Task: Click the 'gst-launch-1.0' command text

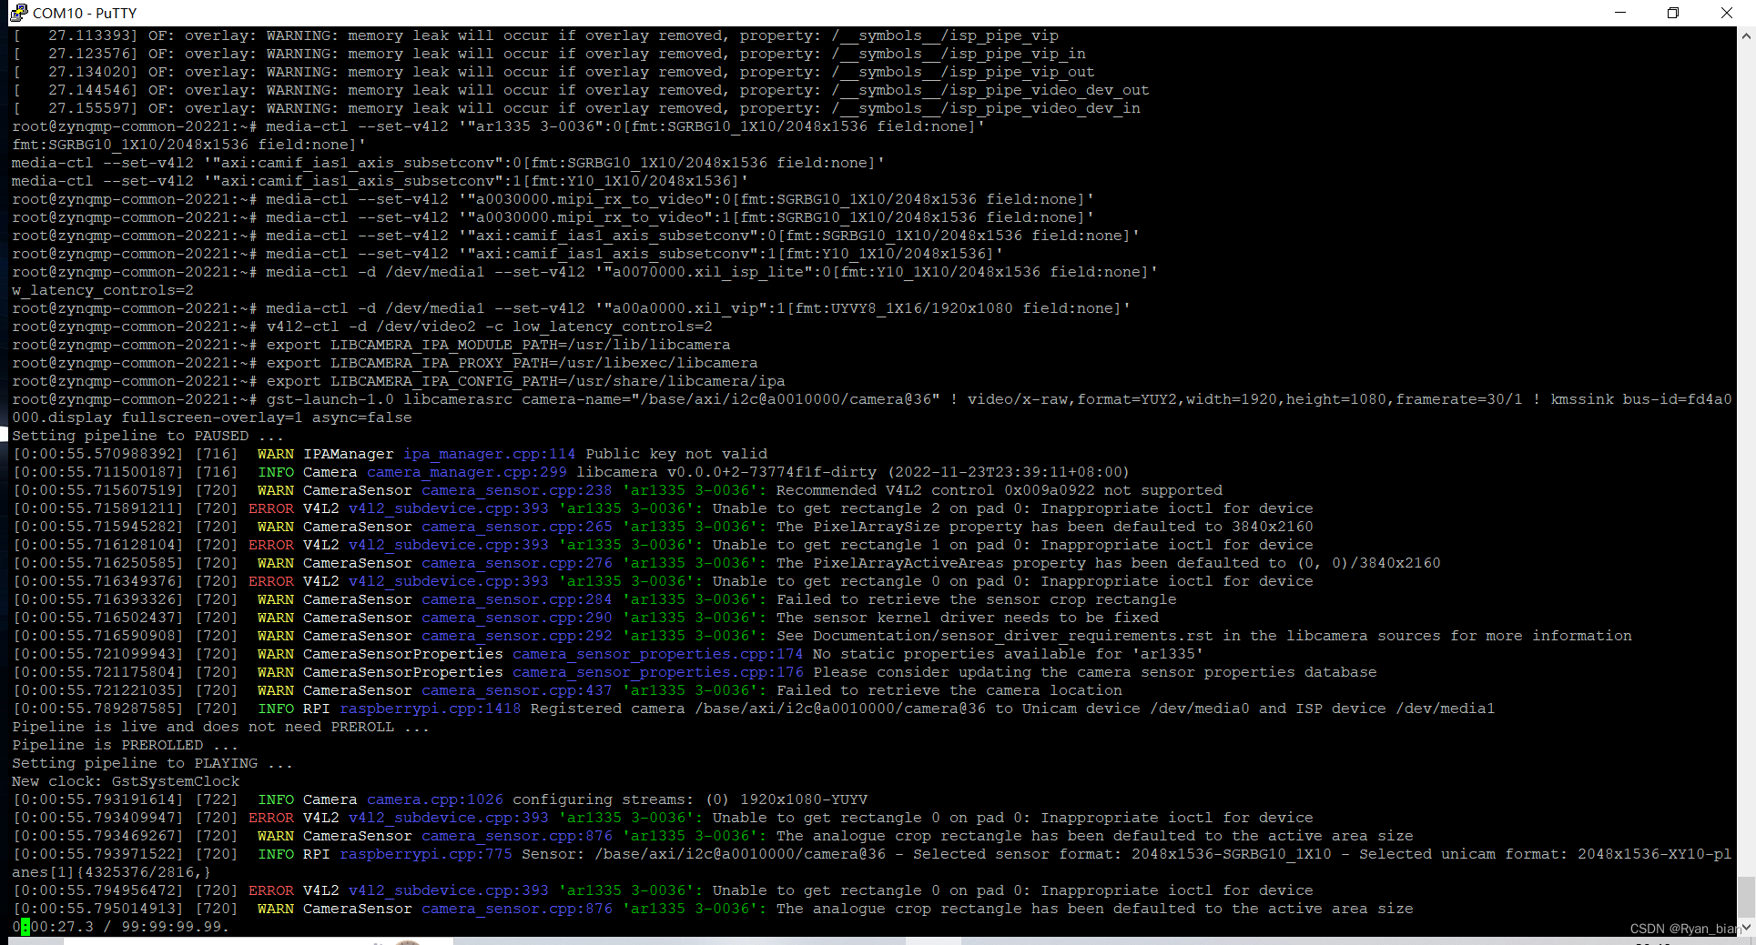Action: 330,399
